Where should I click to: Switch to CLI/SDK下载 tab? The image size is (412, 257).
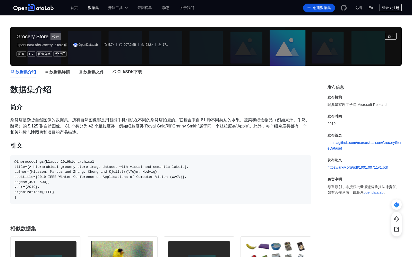point(127,72)
